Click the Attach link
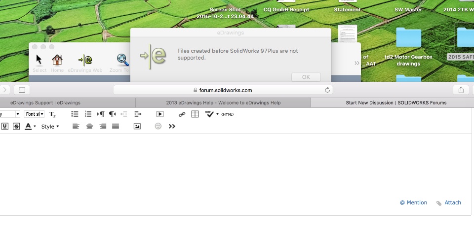This screenshot has width=474, height=231. pyautogui.click(x=449, y=202)
